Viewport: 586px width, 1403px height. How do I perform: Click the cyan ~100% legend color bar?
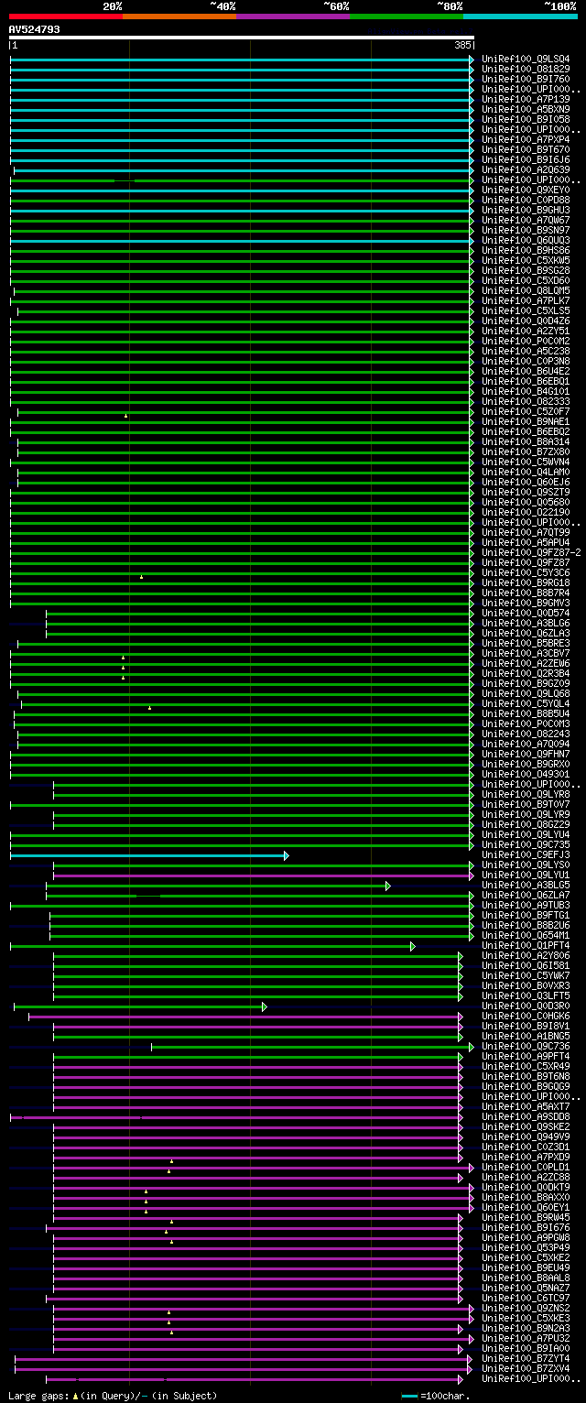click(520, 16)
